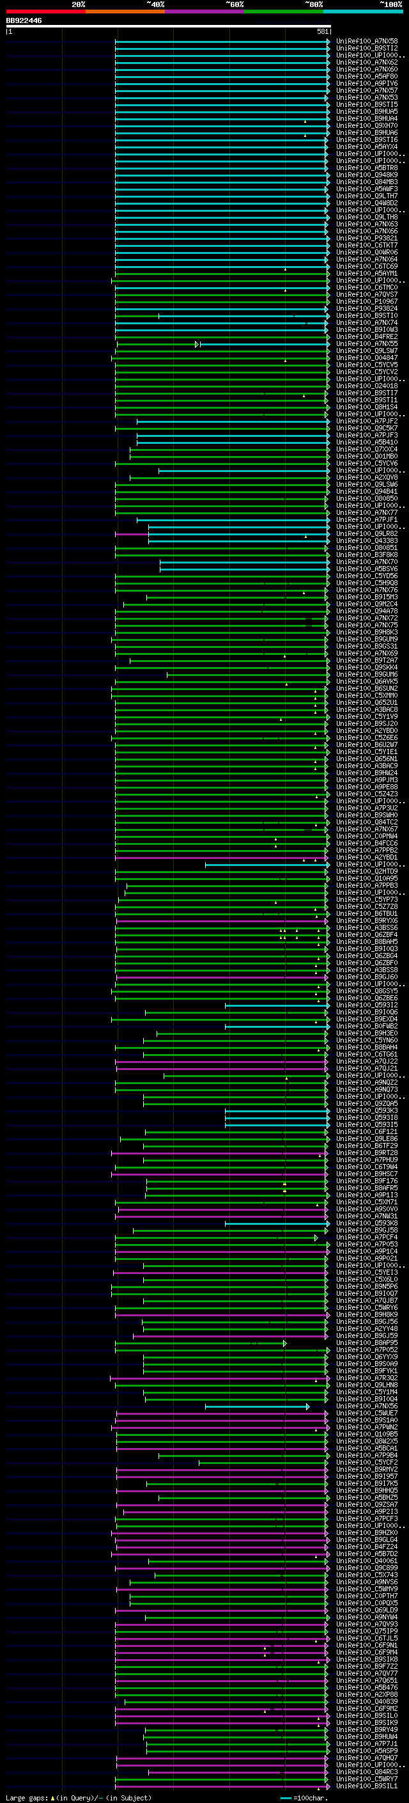This screenshot has width=409, height=1803.
Task: Open hit UniRef100_A7NX62
Action: [x=367, y=62]
